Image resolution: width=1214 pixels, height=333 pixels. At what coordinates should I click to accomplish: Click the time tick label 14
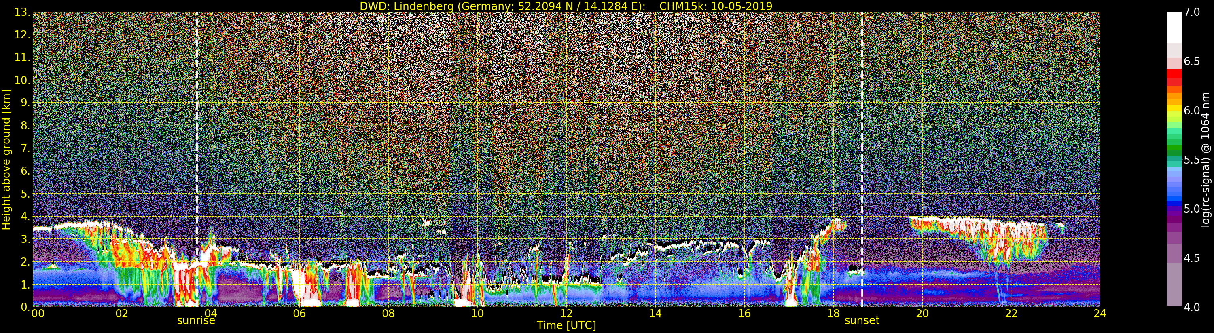pyautogui.click(x=655, y=314)
